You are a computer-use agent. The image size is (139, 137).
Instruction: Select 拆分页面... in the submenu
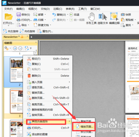[x=84, y=132]
